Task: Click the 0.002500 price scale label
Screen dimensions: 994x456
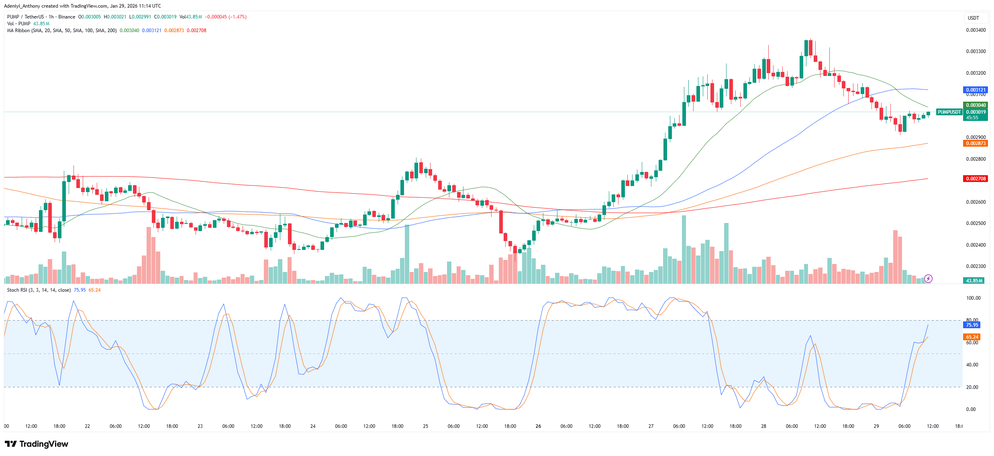Action: [976, 223]
